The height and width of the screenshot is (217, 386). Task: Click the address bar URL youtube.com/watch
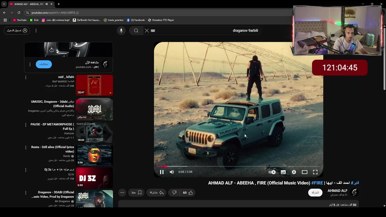55,13
